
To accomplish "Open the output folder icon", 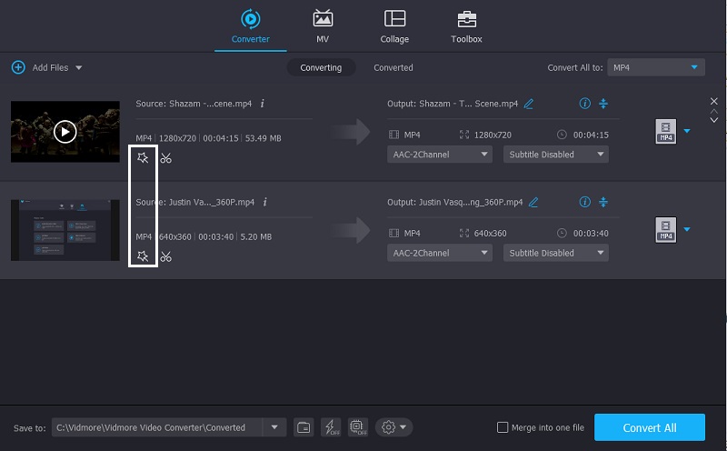I will pyautogui.click(x=304, y=427).
